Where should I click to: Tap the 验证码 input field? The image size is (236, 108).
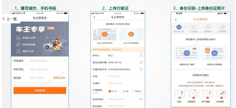point(37,78)
